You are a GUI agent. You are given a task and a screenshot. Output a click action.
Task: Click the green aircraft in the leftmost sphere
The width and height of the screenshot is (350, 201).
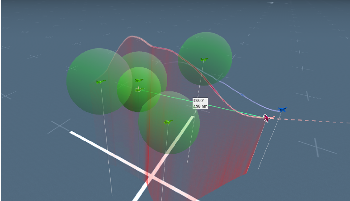coord(101,82)
